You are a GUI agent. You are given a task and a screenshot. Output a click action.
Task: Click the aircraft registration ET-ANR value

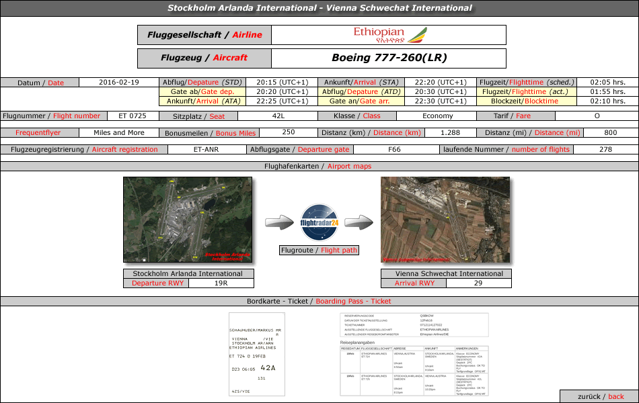(x=206, y=150)
